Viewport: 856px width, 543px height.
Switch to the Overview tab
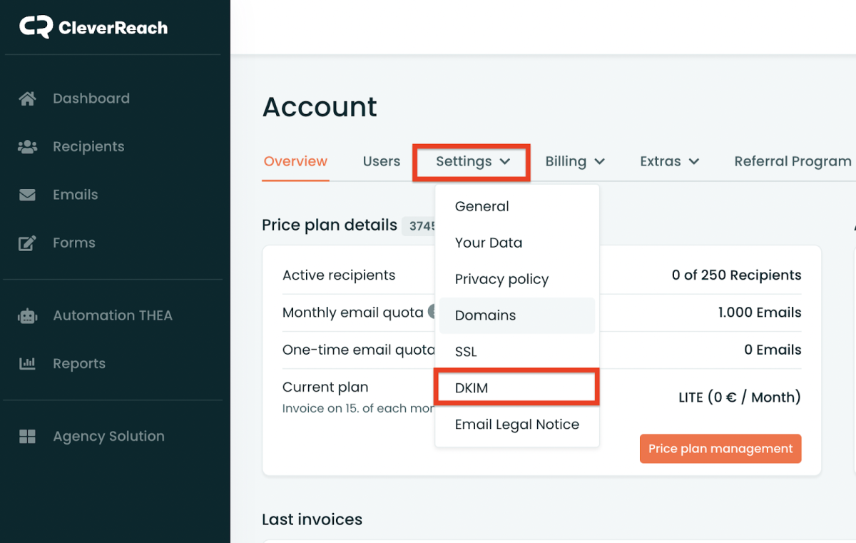pyautogui.click(x=295, y=161)
